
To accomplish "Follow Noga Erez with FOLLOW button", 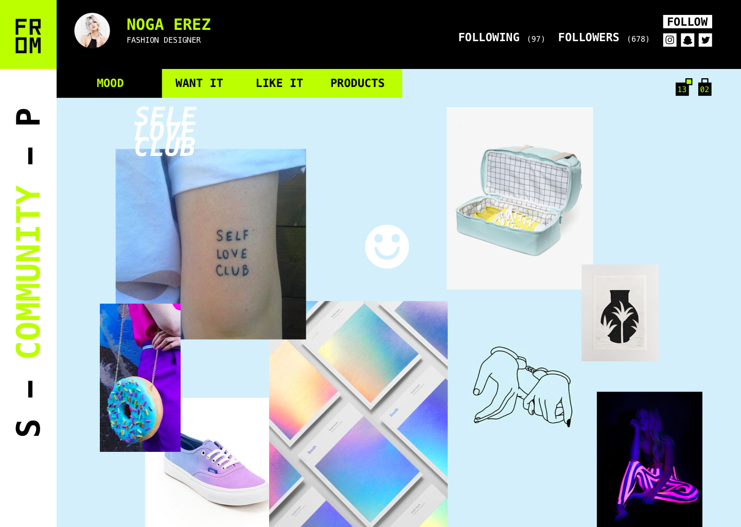I will 687,22.
